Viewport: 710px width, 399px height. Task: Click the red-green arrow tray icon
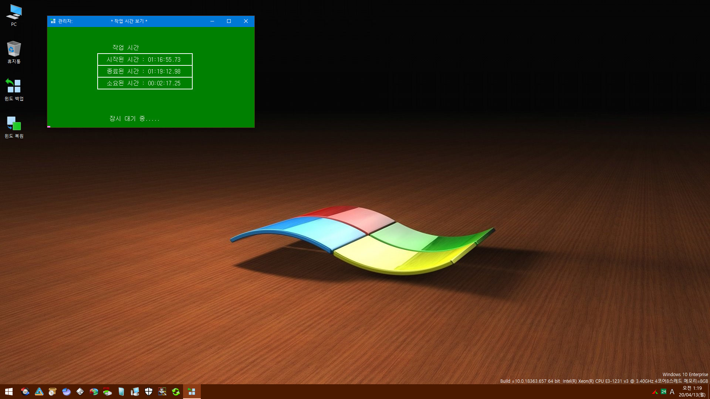coord(655,392)
